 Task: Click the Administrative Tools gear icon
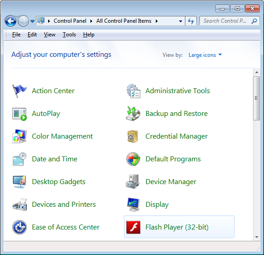click(133, 91)
